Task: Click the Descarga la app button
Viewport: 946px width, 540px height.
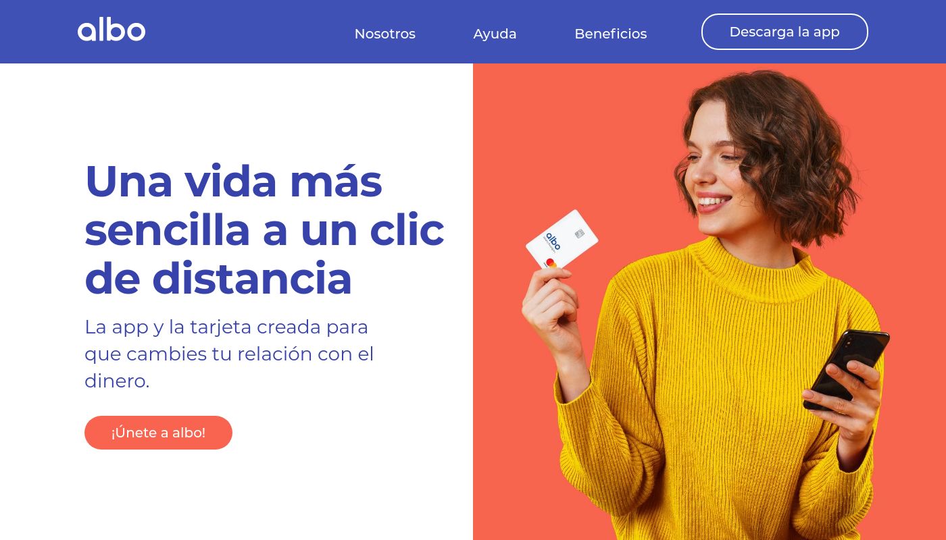Action: pos(785,32)
